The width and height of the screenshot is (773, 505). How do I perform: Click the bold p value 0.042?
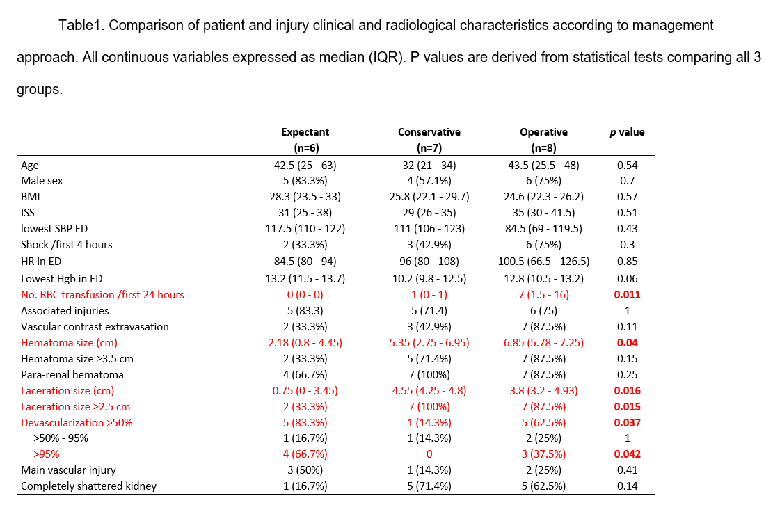point(627,454)
